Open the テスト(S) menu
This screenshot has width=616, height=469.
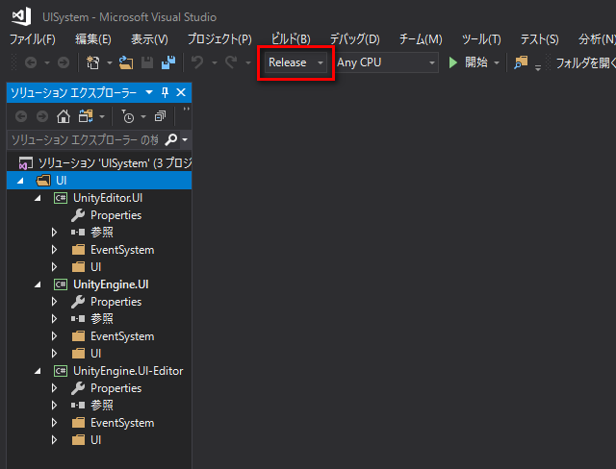(x=539, y=39)
